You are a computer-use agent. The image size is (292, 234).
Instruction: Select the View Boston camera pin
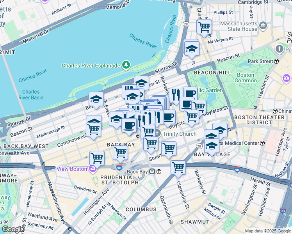(93, 169)
